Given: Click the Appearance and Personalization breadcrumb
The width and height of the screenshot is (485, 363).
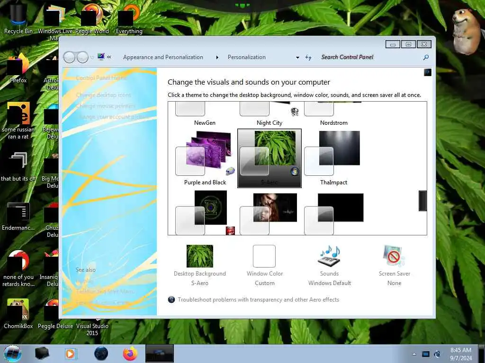Looking at the screenshot, I should click(163, 57).
